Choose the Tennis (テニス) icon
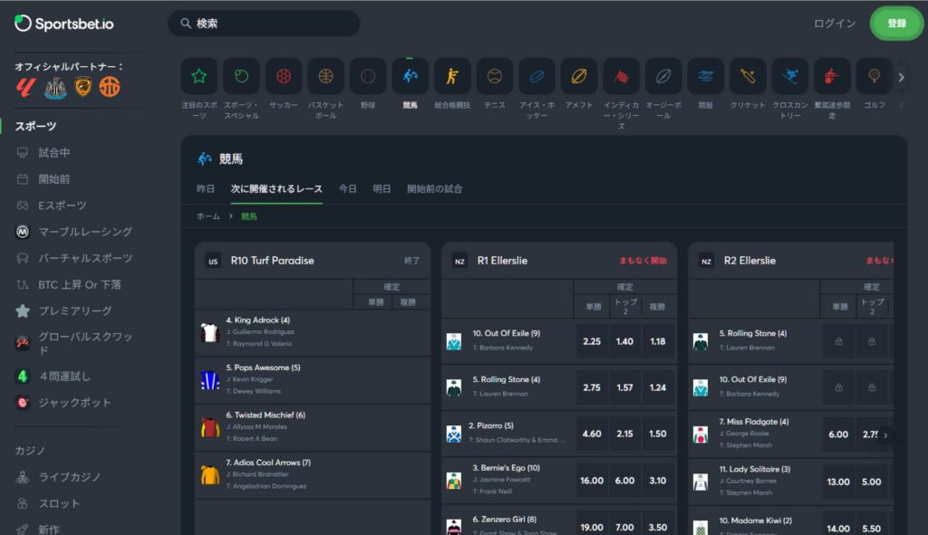 pos(494,76)
